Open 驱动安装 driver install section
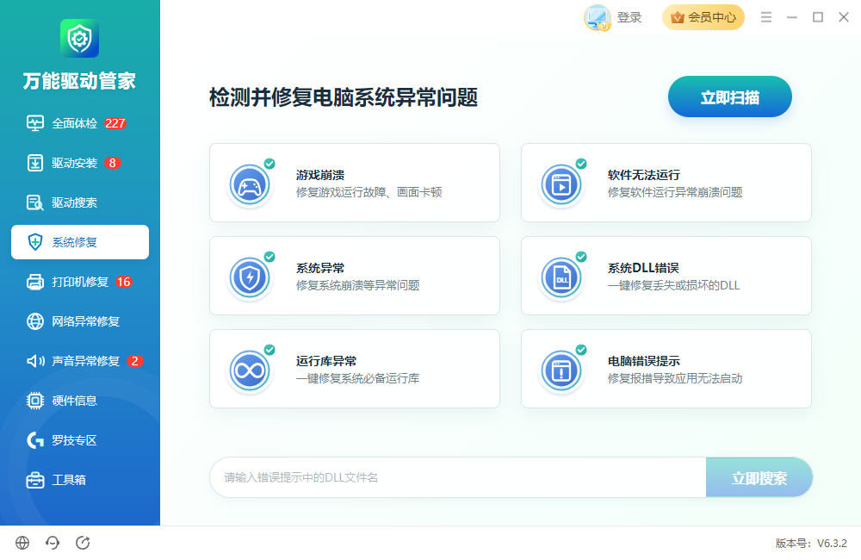The image size is (861, 560). (80, 163)
